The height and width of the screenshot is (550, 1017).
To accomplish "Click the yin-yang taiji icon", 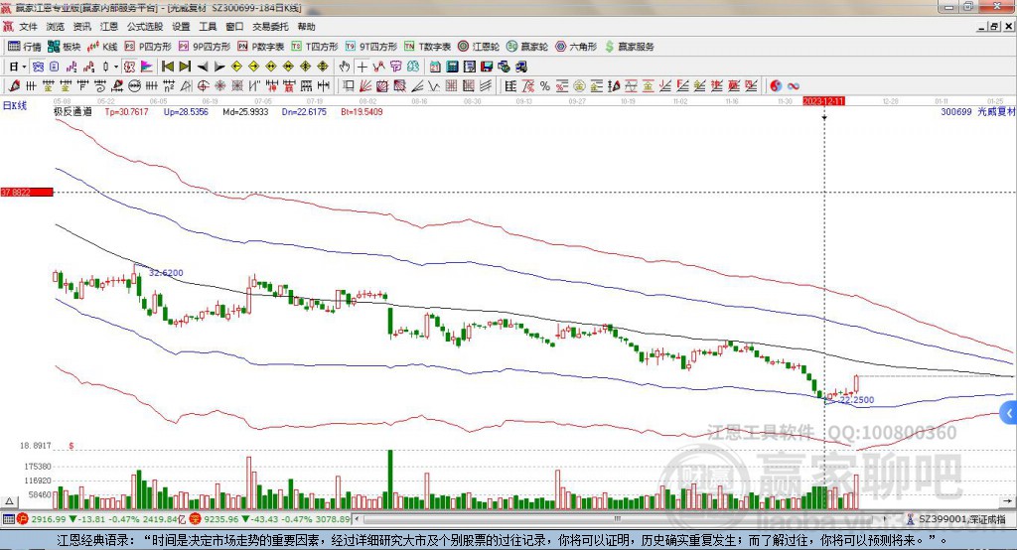I will click(x=777, y=85).
